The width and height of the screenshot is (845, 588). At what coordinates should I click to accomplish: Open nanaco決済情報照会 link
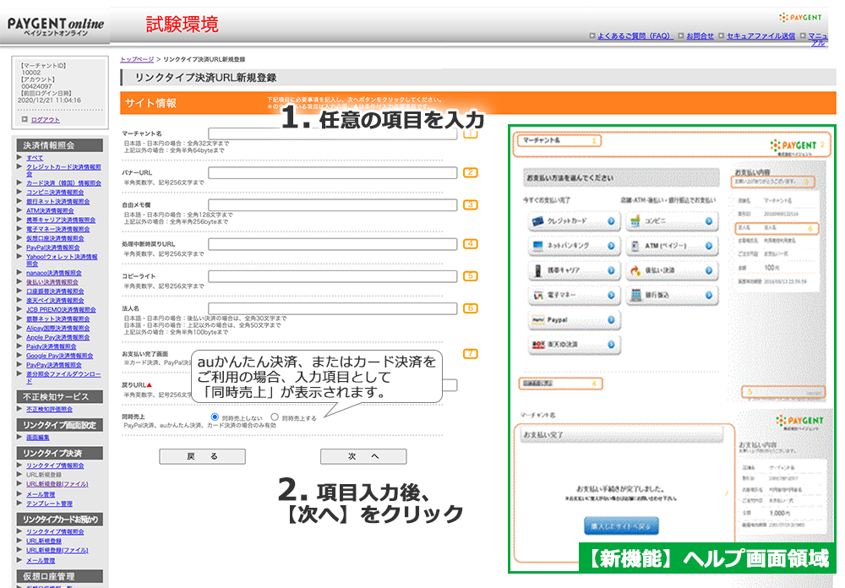click(x=54, y=273)
